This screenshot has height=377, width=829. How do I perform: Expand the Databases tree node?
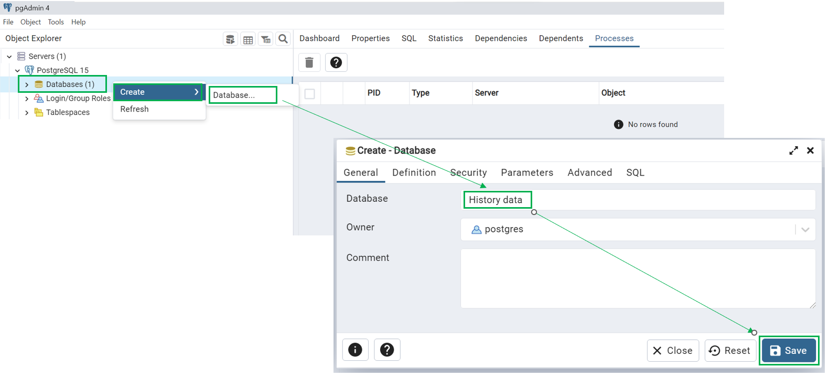coord(27,84)
